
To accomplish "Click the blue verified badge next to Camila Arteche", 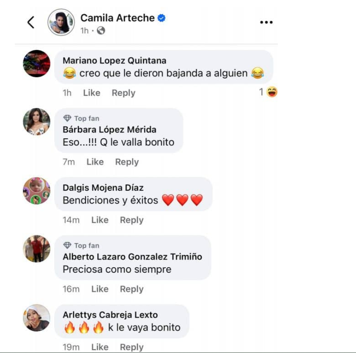I will point(162,18).
